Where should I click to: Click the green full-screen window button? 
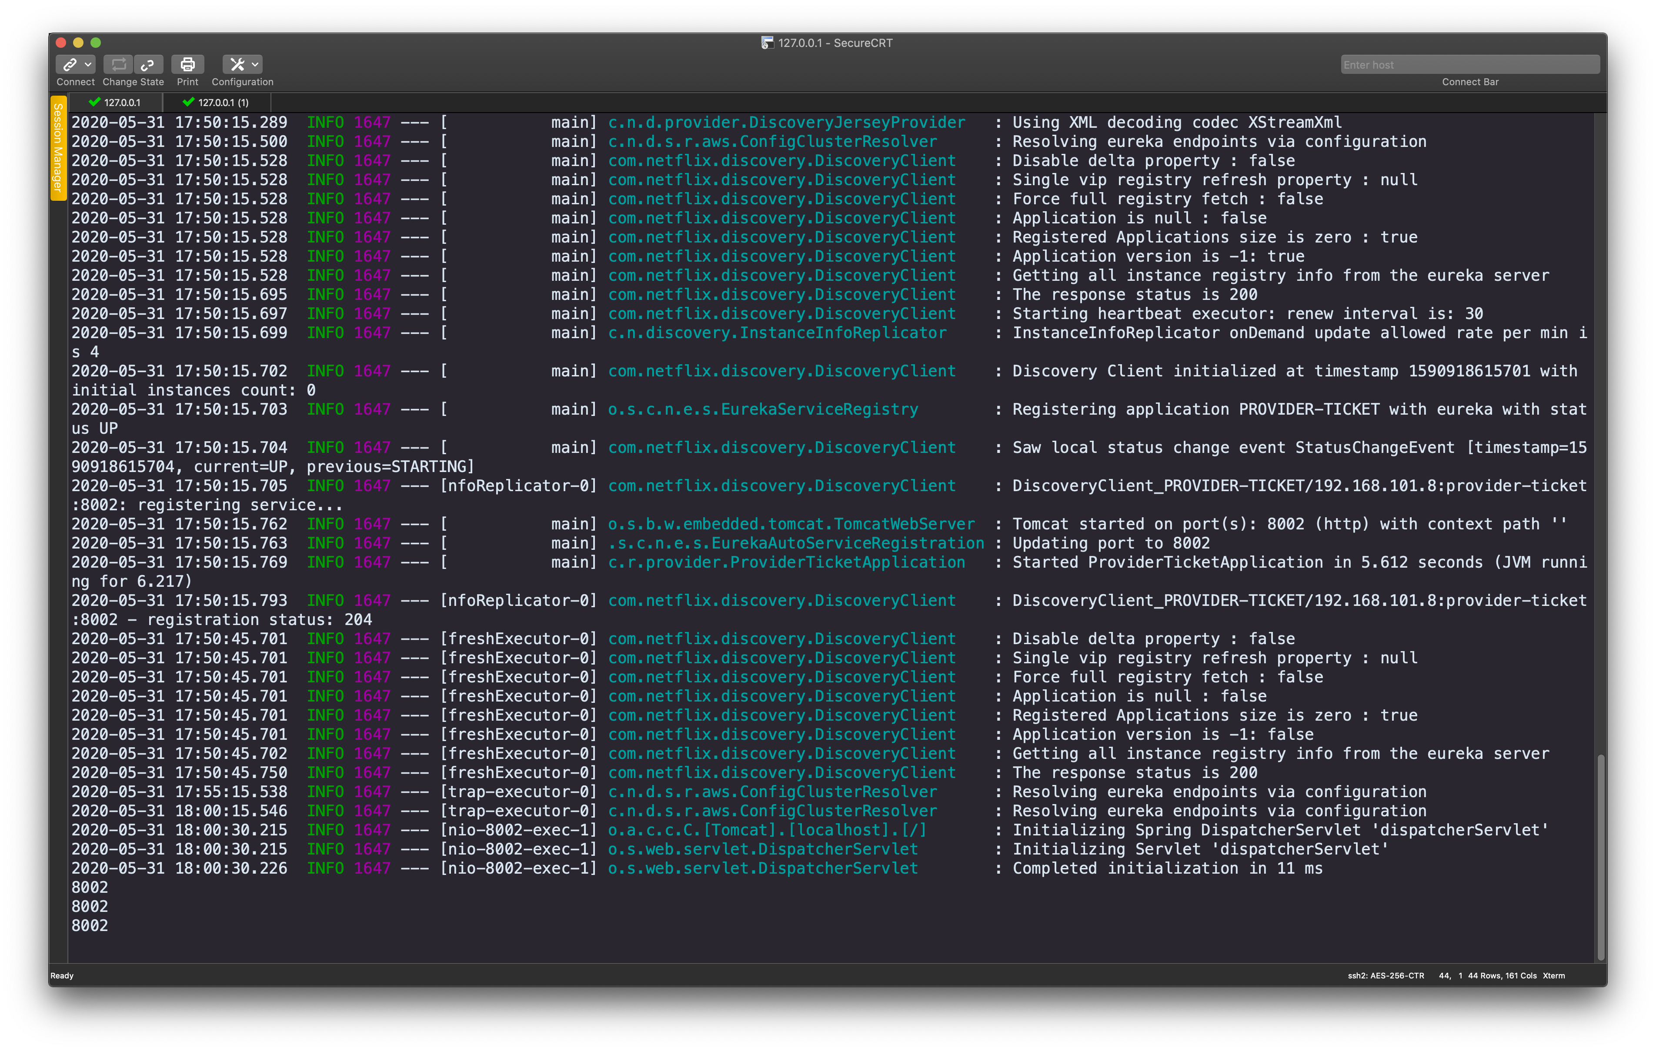click(96, 43)
